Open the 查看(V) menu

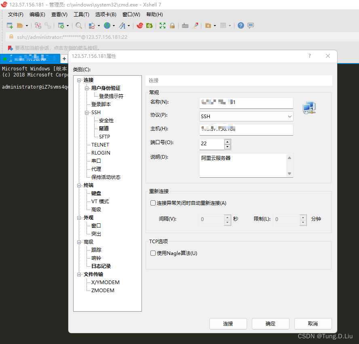tap(59, 15)
